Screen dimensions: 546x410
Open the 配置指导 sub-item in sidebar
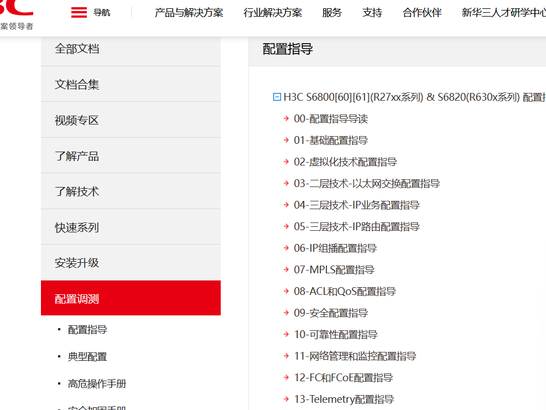click(87, 330)
